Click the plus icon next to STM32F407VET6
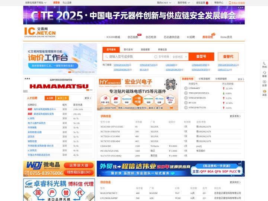 click(x=157, y=65)
